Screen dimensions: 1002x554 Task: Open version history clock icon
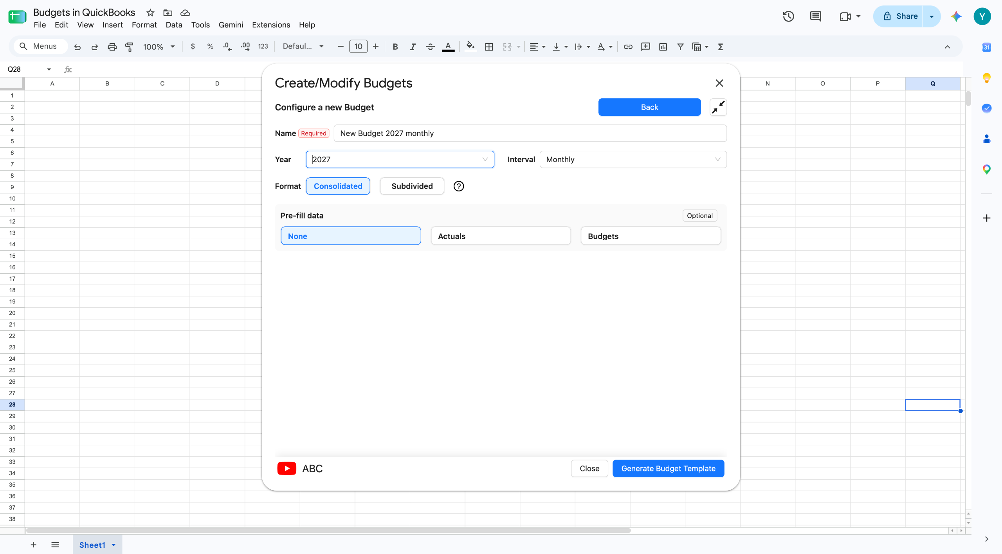788,16
